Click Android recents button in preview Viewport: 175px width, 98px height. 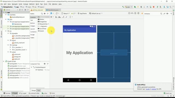pyautogui.click(x=91, y=80)
